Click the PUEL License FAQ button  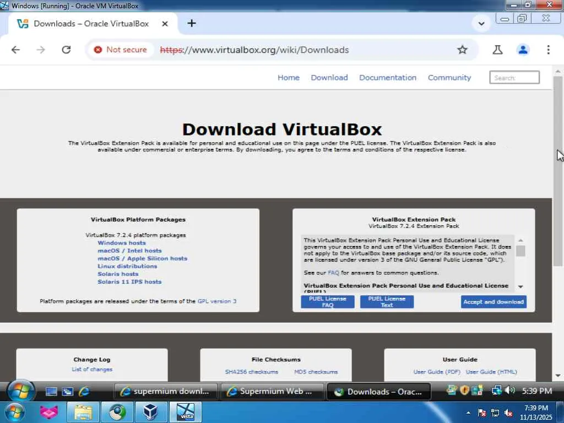[327, 302]
